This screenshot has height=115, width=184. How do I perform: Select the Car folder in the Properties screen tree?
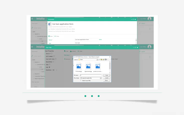(42, 41)
